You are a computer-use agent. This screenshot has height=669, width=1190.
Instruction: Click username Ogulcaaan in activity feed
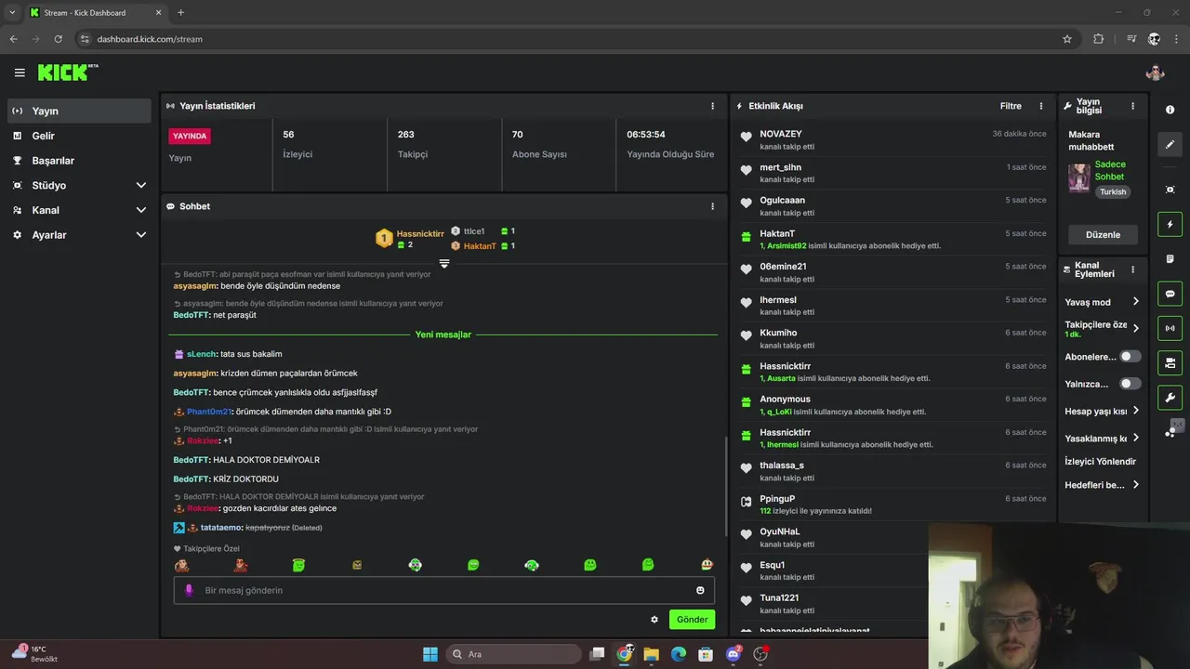[x=782, y=201]
